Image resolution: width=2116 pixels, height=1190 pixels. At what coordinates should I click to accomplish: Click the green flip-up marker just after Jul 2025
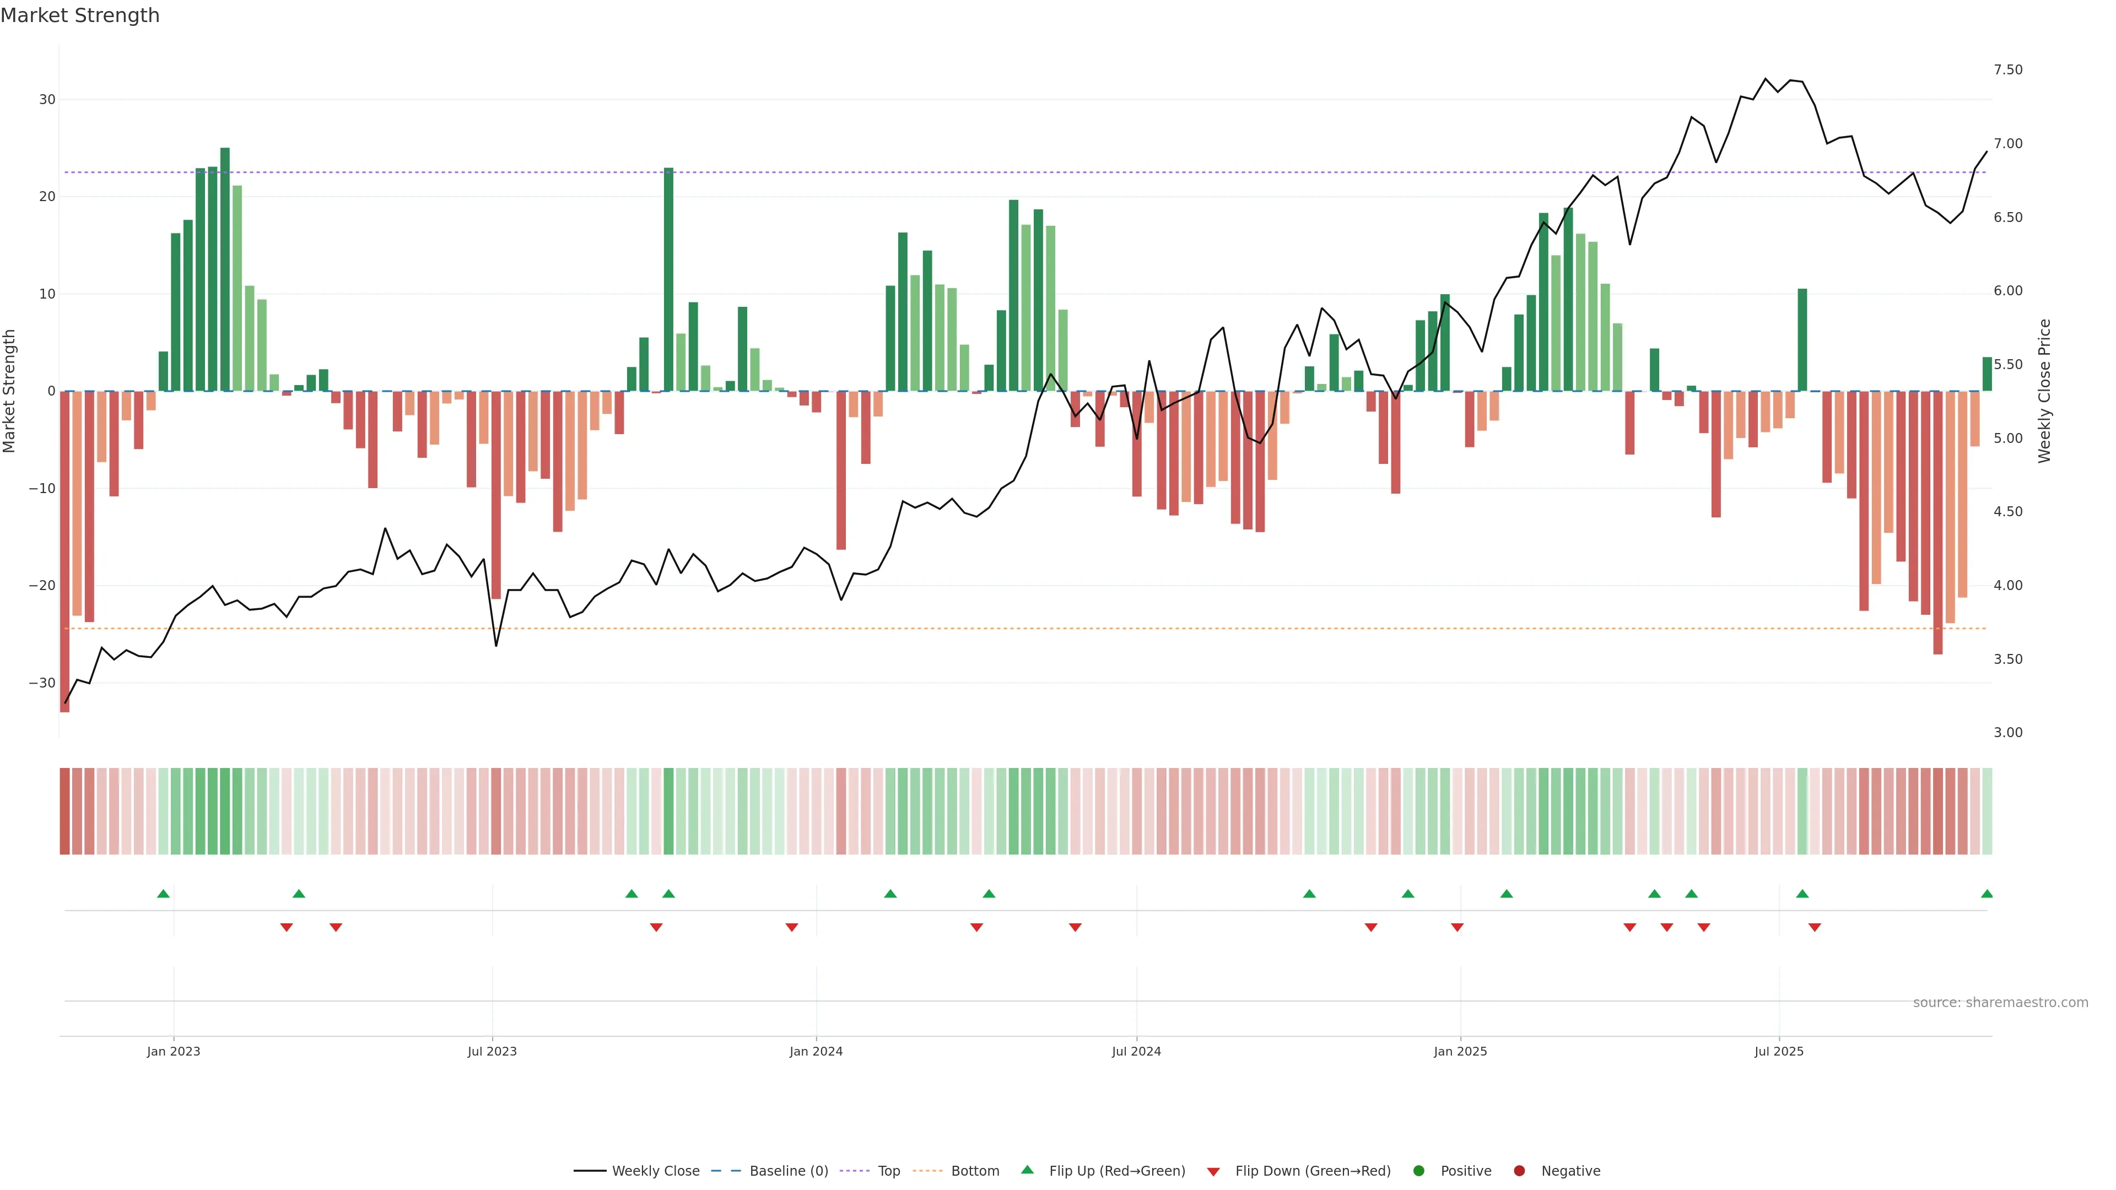tap(1802, 894)
